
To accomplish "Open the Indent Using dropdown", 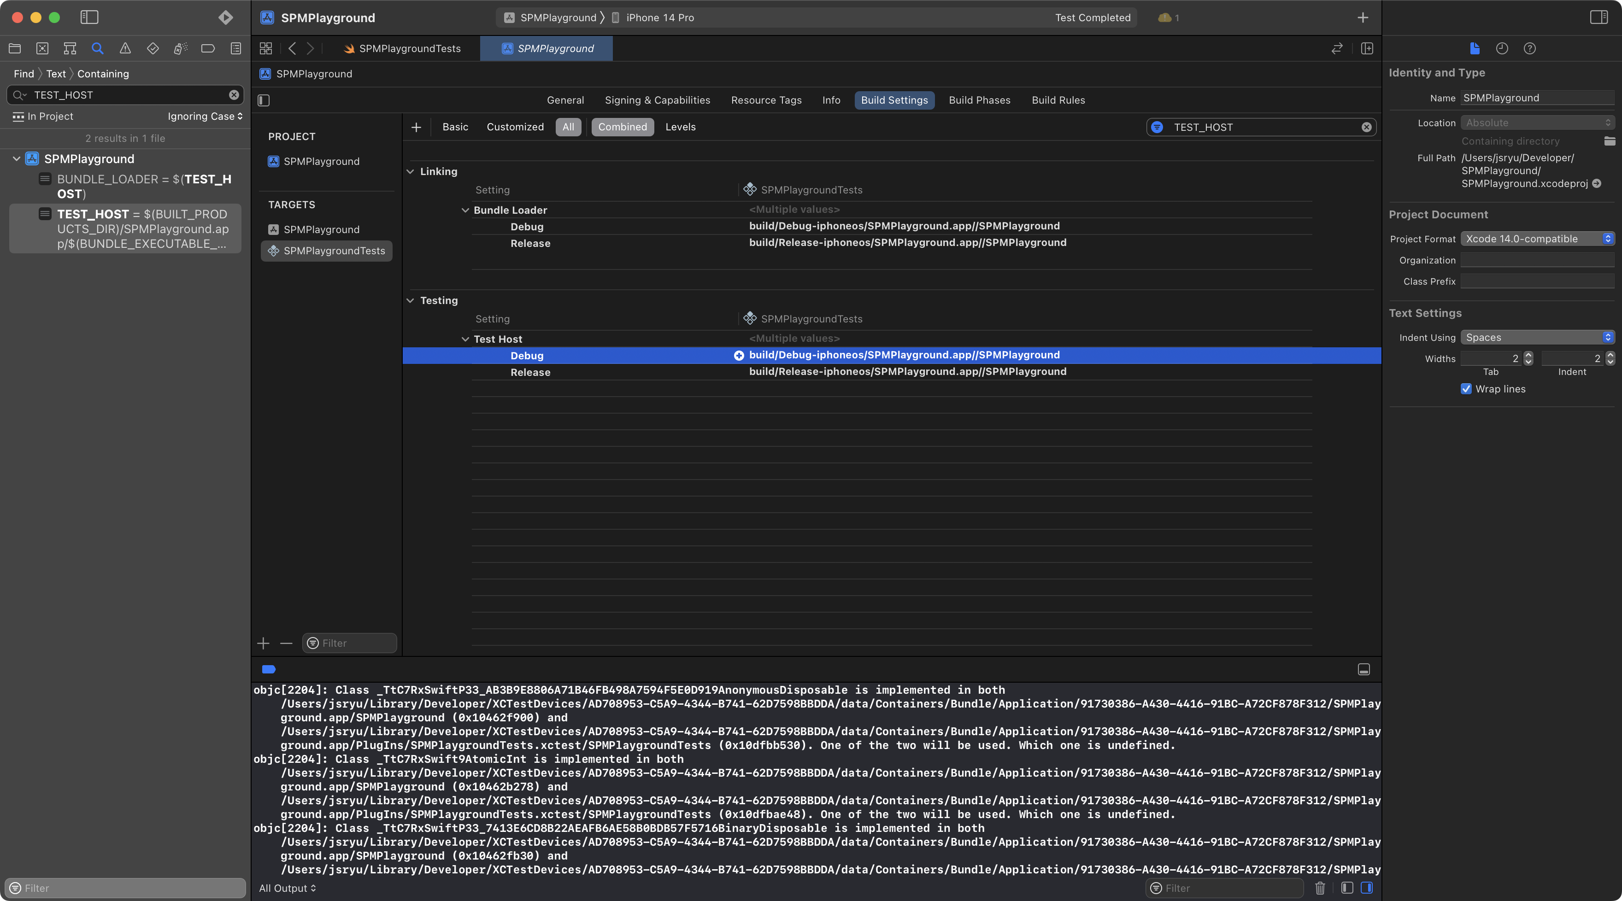I will coord(1537,338).
